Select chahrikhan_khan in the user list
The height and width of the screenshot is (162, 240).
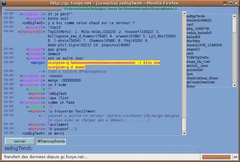pos(202,78)
